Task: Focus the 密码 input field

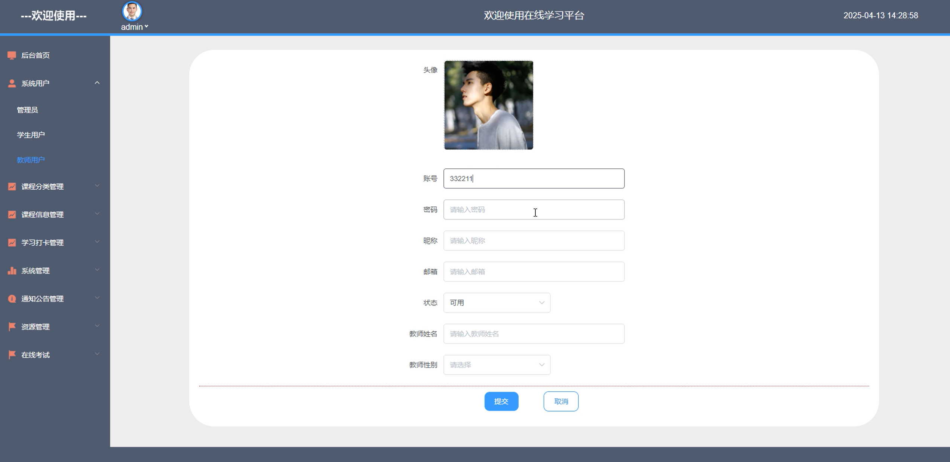Action: click(534, 209)
